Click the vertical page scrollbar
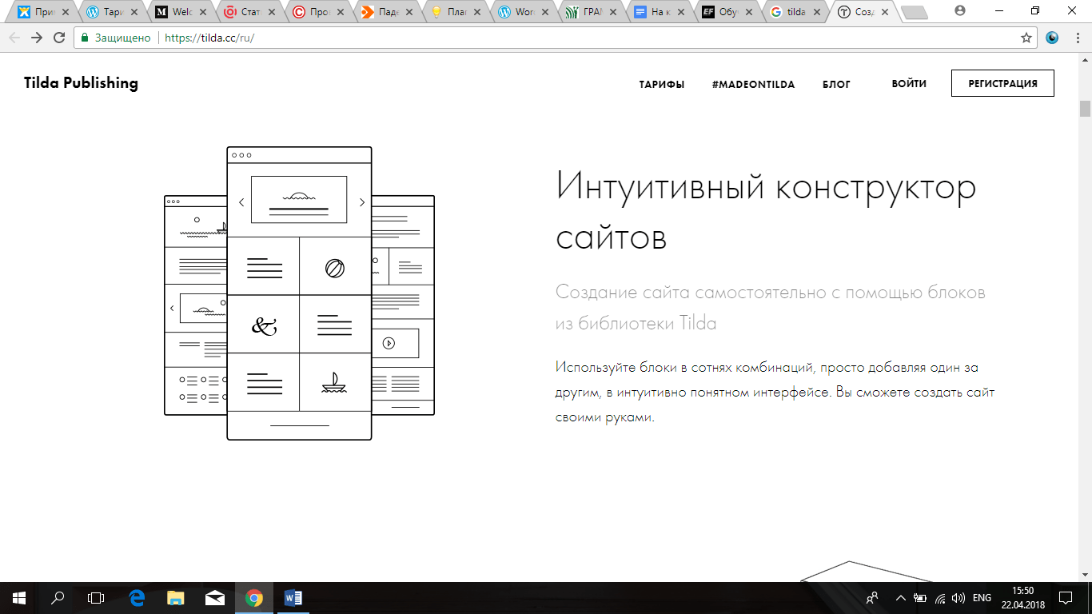The width and height of the screenshot is (1092, 614). [x=1086, y=108]
